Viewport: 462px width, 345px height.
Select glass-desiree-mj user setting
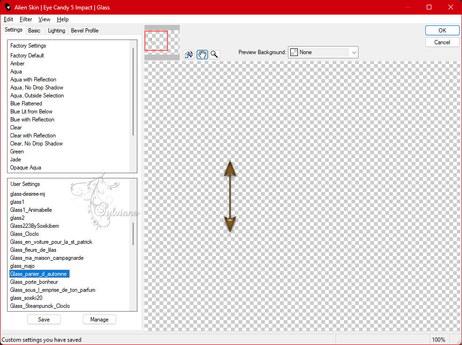[x=28, y=194]
